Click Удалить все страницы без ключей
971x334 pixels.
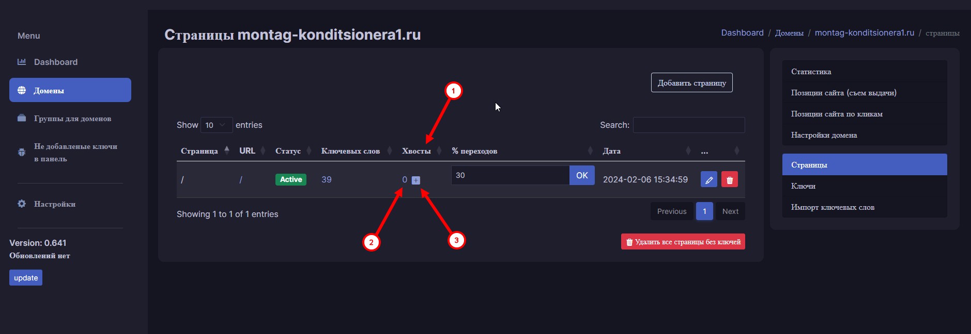pyautogui.click(x=683, y=242)
